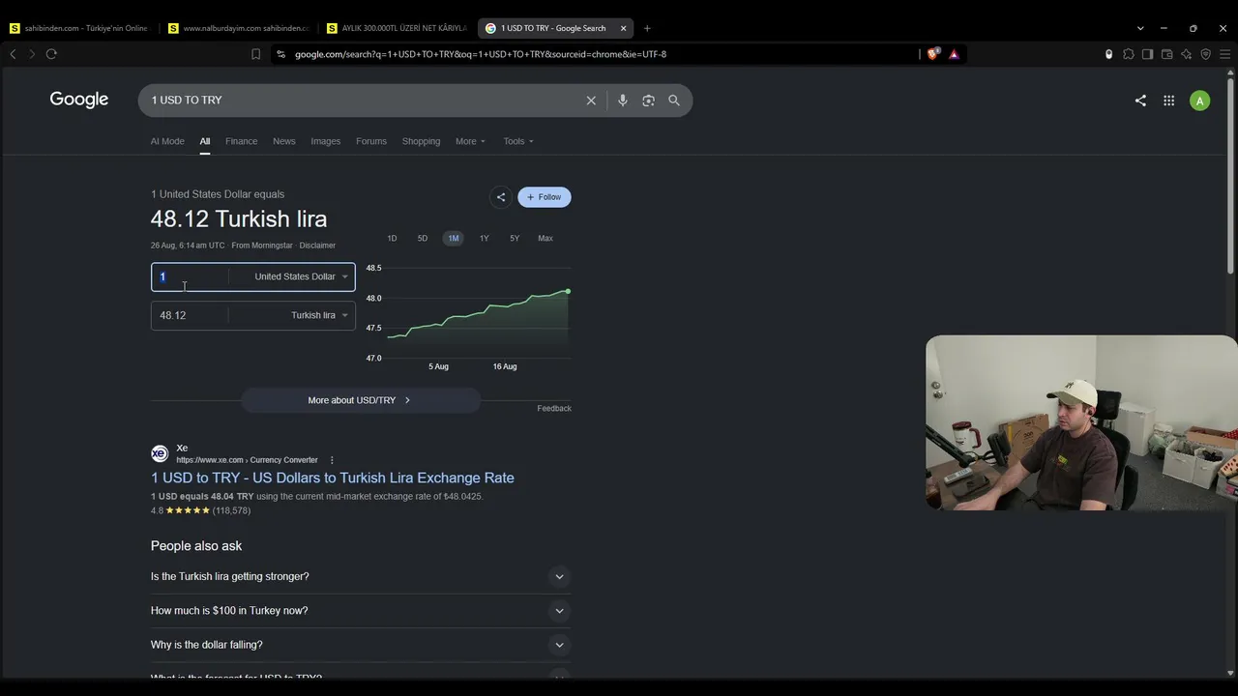Open Brave Shields panel
Screen dimensions: 1238x696
point(932,54)
